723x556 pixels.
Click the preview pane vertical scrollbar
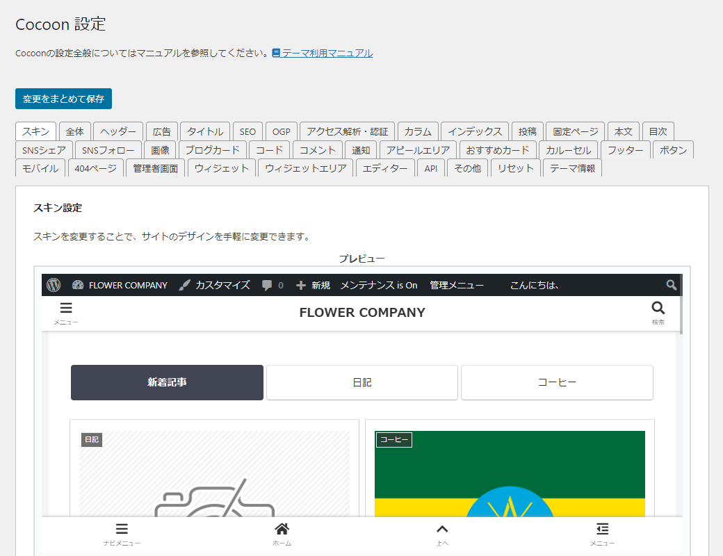pos(680,306)
